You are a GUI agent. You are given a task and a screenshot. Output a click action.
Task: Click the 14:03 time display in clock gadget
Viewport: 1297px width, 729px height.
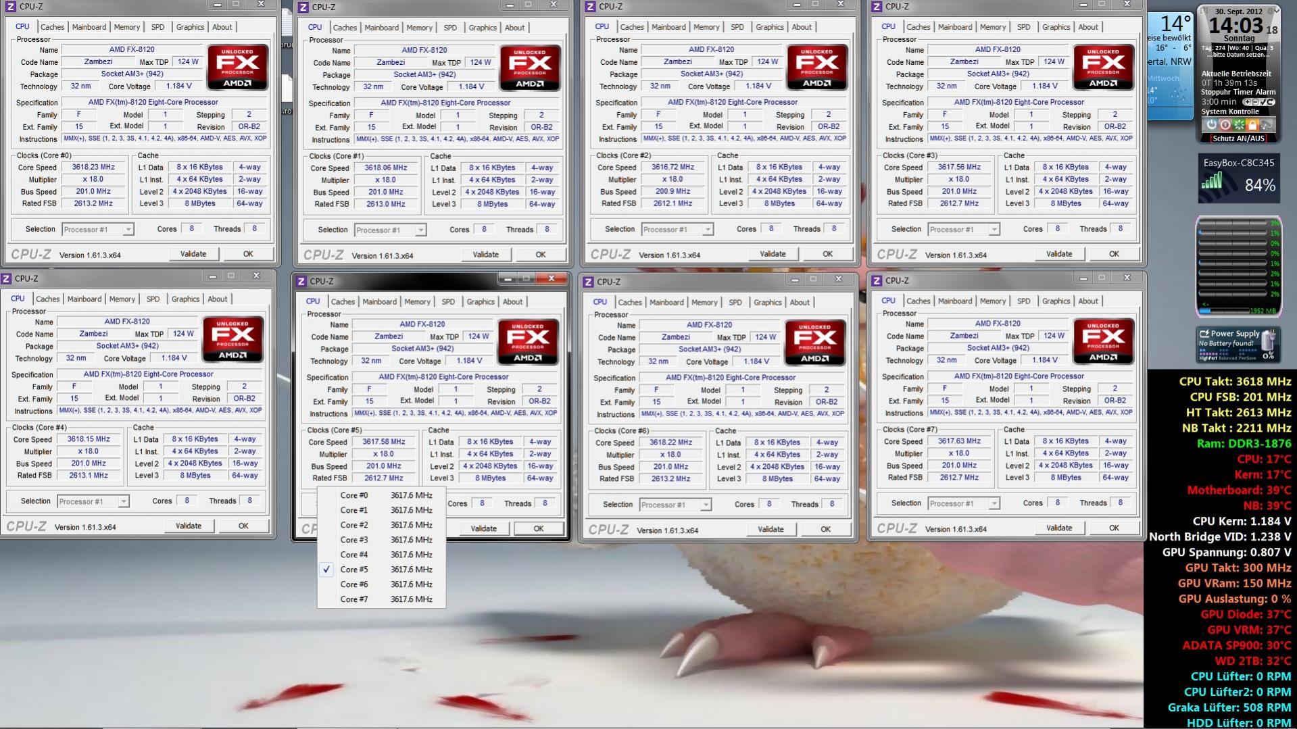1236,26
